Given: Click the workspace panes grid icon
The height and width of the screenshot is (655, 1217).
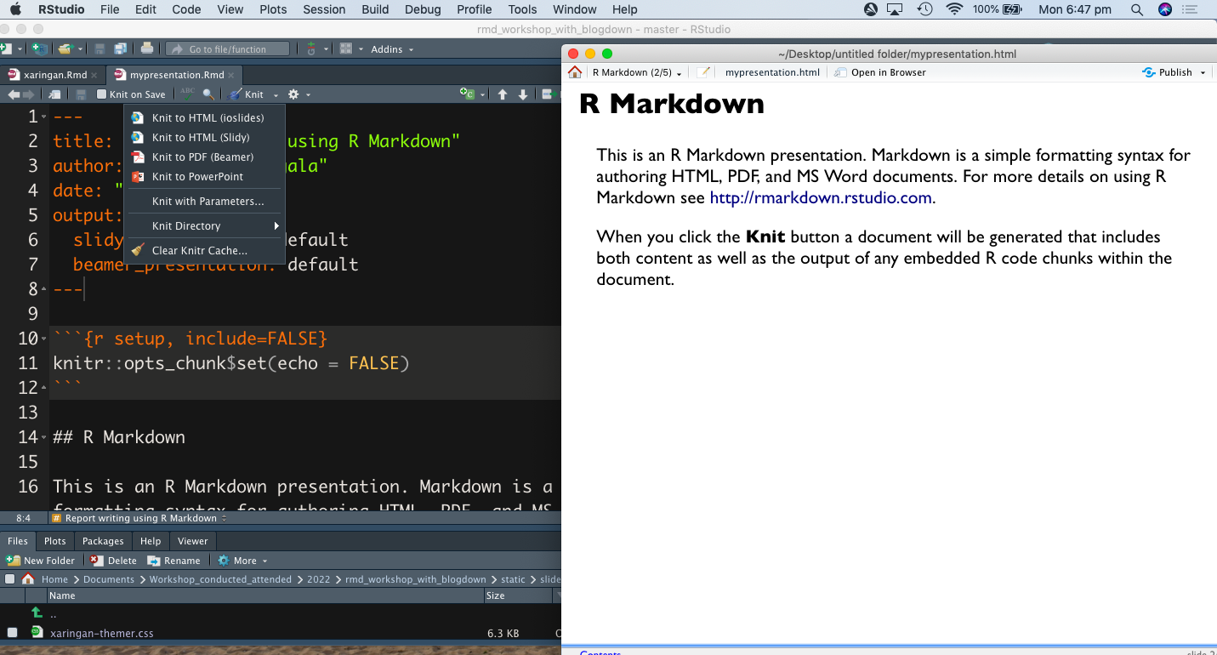Looking at the screenshot, I should click(x=345, y=48).
